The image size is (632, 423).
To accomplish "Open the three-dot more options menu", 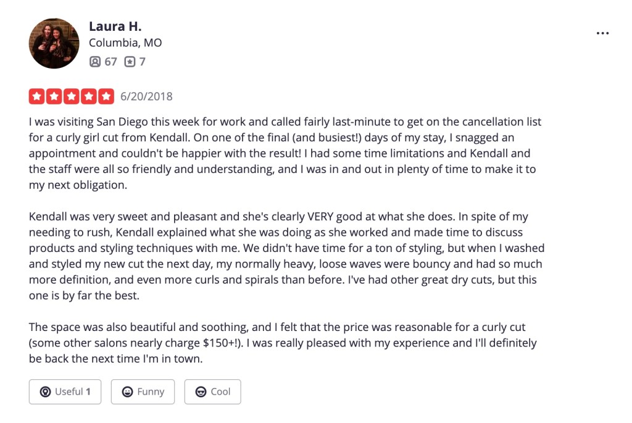I will coord(602,33).
